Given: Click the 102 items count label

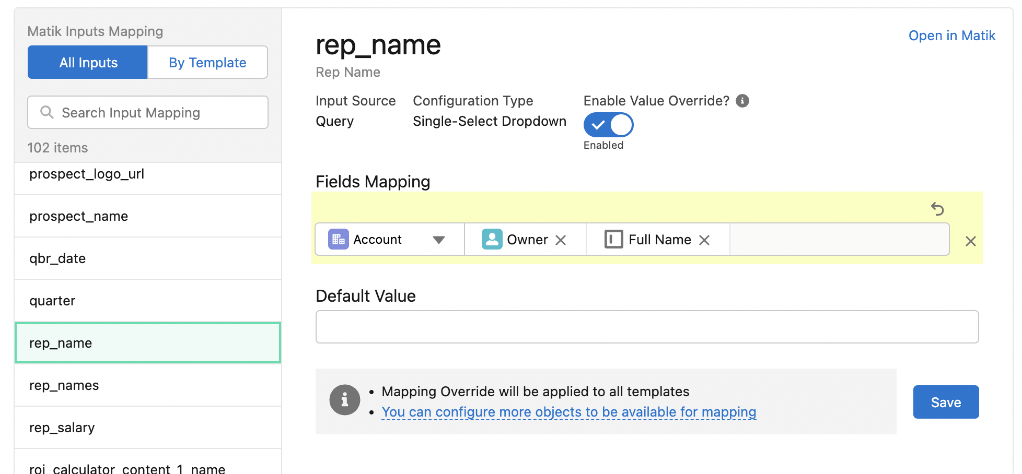Looking at the screenshot, I should [x=57, y=148].
